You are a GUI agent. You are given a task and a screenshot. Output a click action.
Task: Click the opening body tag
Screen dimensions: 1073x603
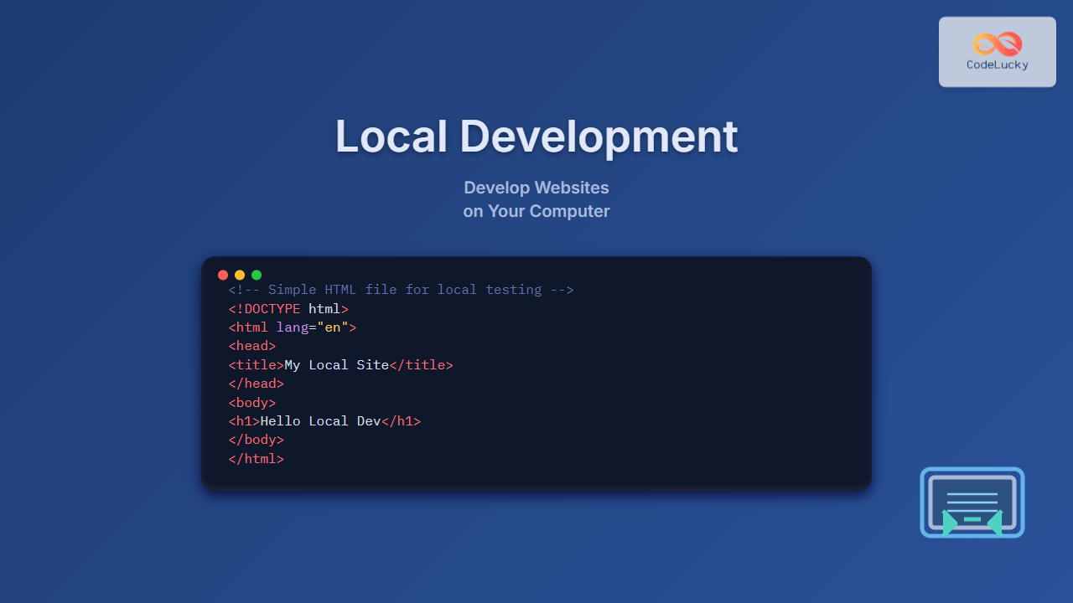pos(251,403)
